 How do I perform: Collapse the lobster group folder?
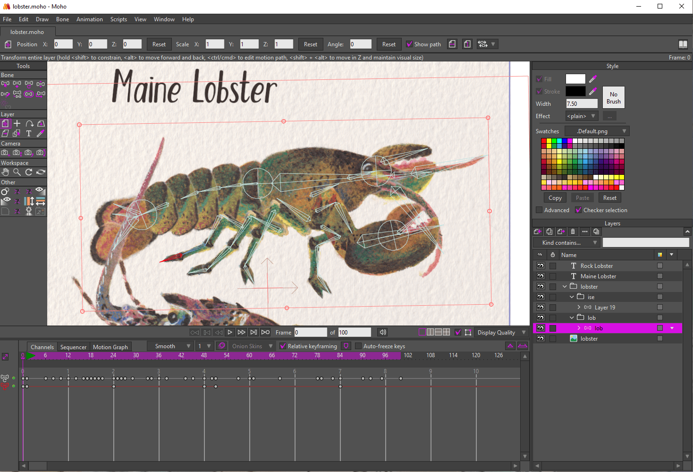(565, 287)
